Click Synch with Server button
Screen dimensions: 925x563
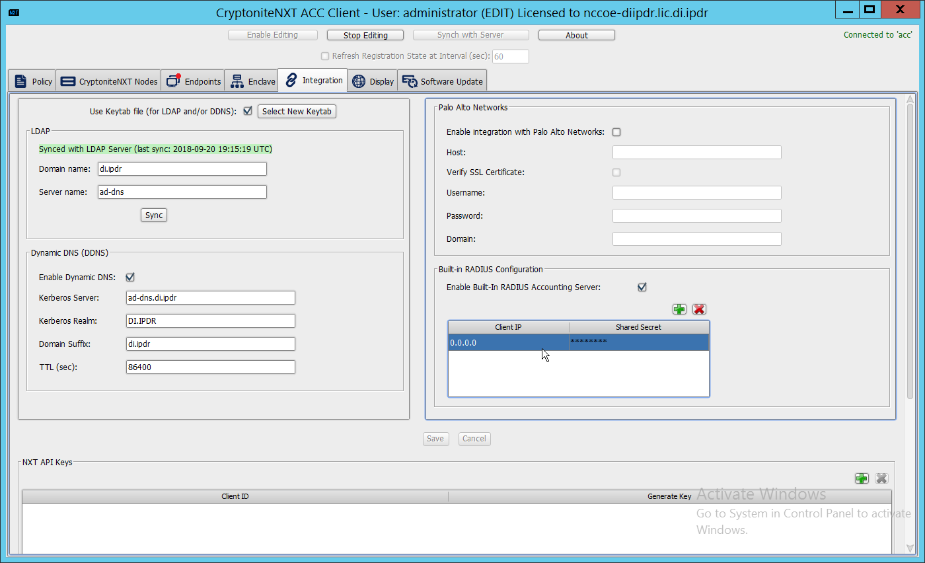(x=470, y=35)
